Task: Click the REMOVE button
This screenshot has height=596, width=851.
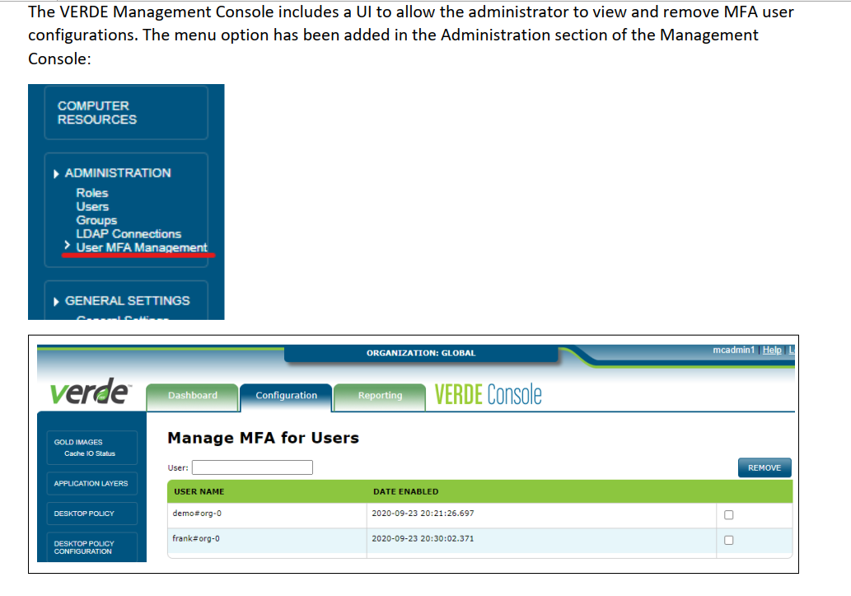Action: 764,467
